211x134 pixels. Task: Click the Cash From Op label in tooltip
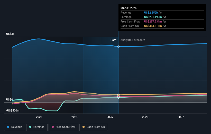coord(130,26)
